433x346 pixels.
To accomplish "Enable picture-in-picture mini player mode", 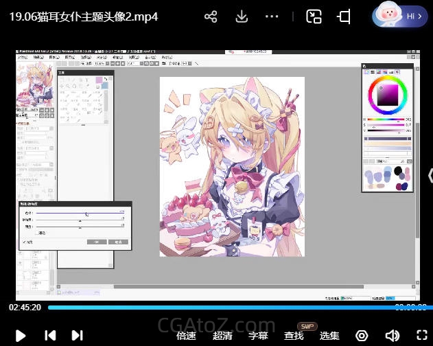I will [x=314, y=16].
